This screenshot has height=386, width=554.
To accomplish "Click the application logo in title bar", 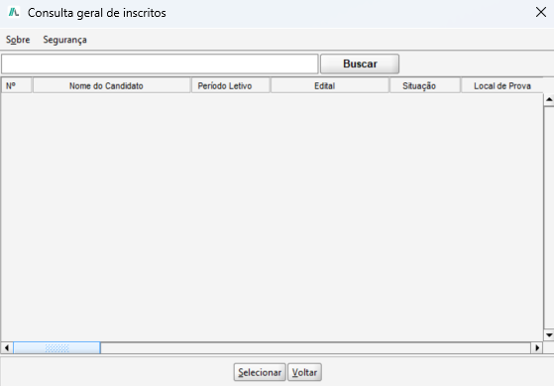I will coord(14,12).
